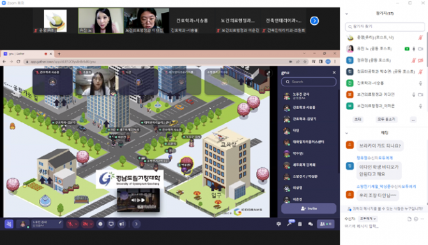Open the chat recipient dropdown
This screenshot has width=428, height=245.
367,219
